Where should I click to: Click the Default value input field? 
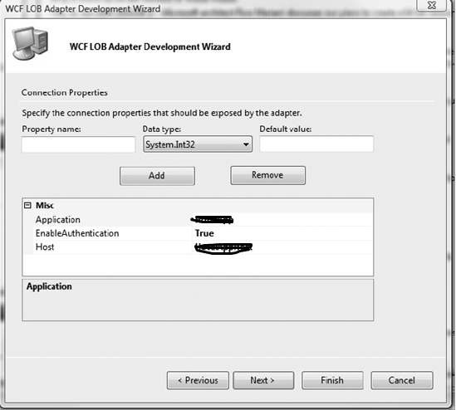click(x=316, y=144)
